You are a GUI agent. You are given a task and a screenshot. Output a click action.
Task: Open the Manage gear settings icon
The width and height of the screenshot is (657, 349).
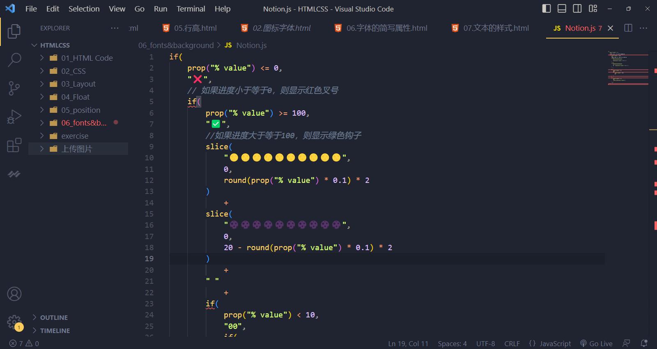click(14, 322)
